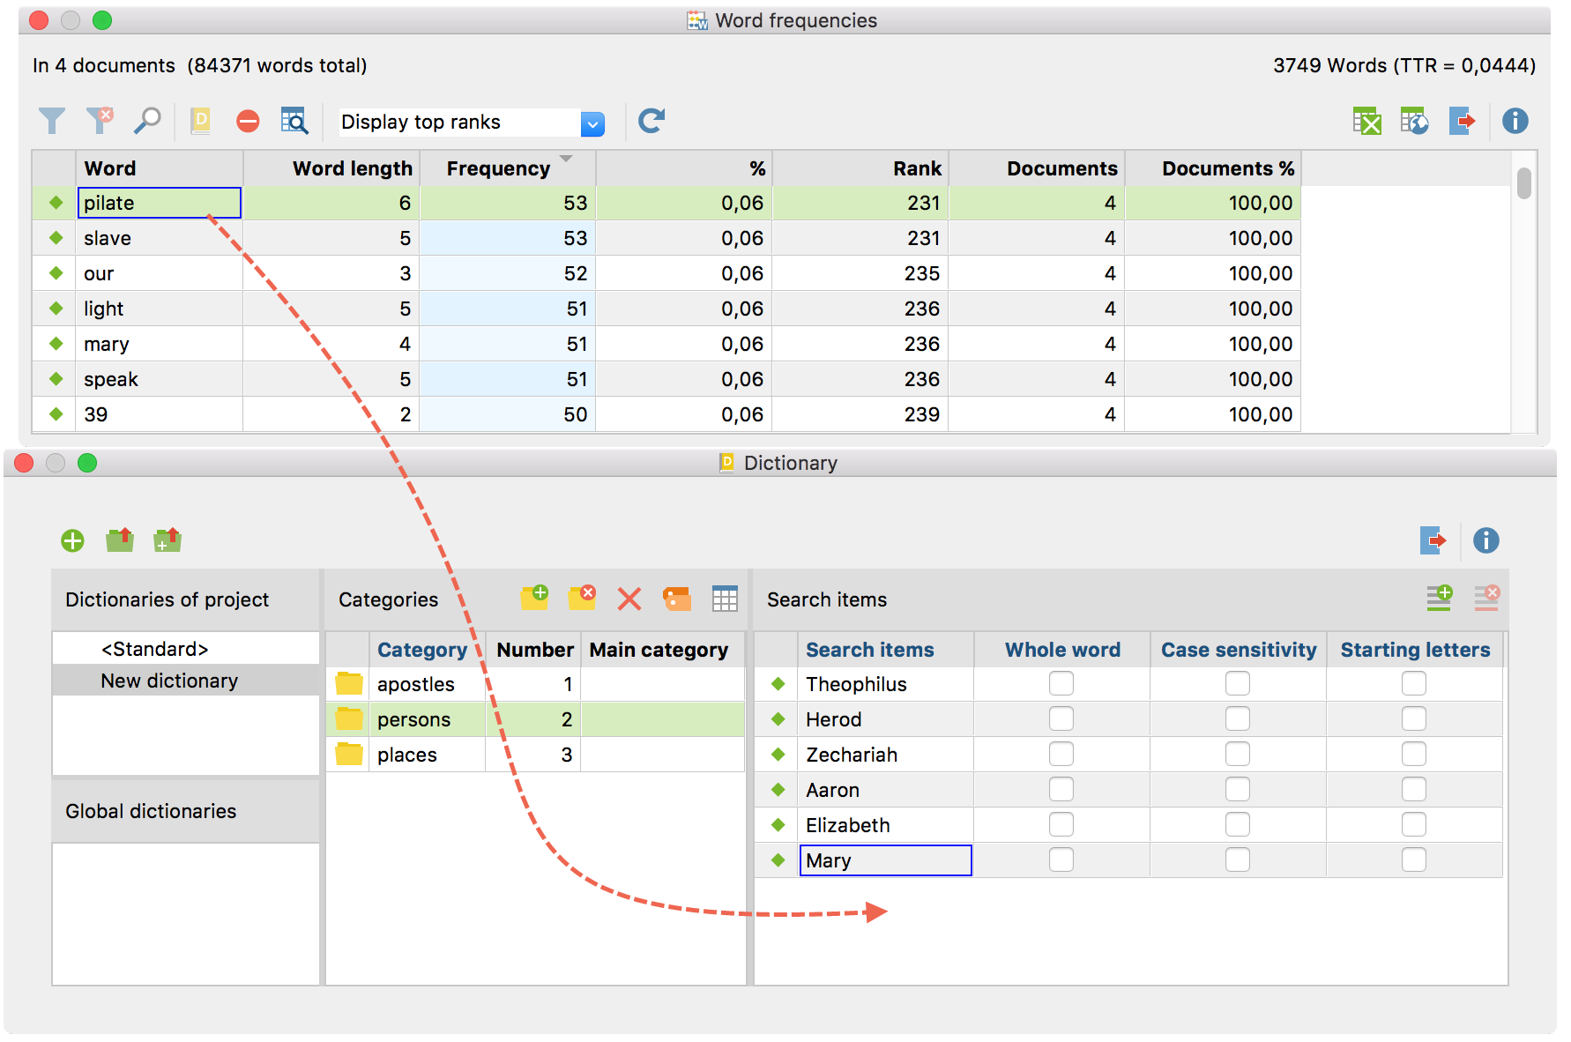Select the apostles category row

(x=415, y=684)
